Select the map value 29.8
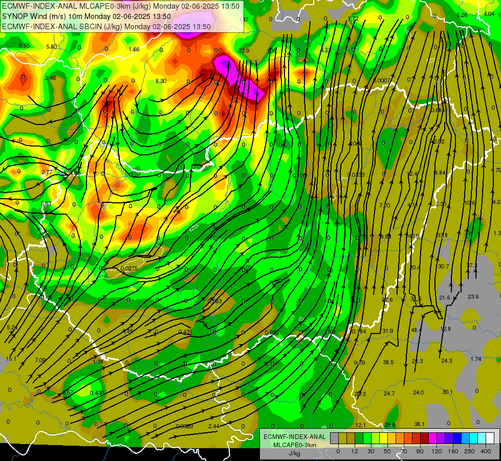Image resolution: width=501 pixels, height=461 pixels. click(x=390, y=425)
